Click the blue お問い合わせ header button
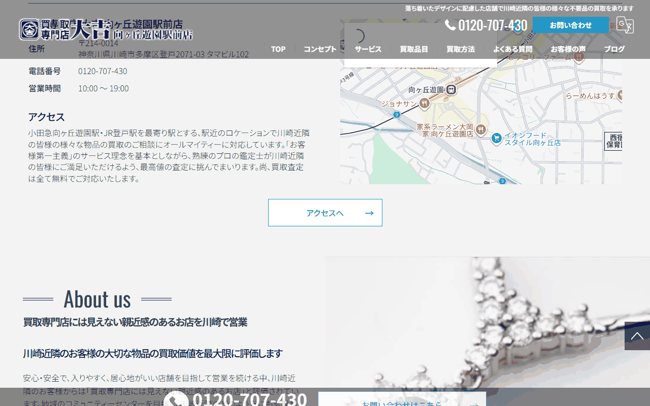This screenshot has width=650, height=406. coord(571,25)
